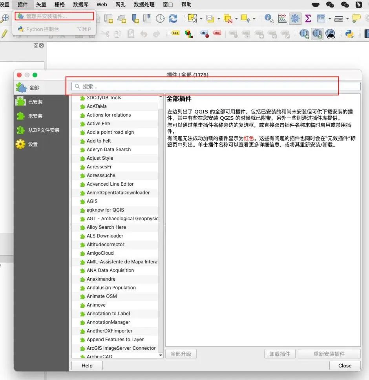Open a new 3D map view
This screenshot has height=380, width=369.
coord(122,18)
